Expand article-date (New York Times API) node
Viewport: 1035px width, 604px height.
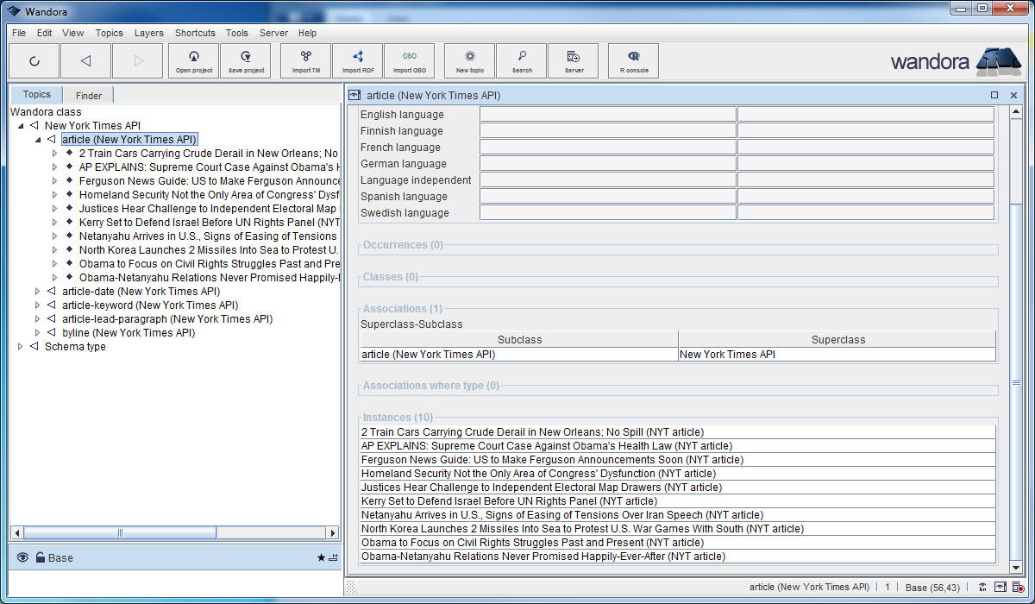[x=37, y=292]
